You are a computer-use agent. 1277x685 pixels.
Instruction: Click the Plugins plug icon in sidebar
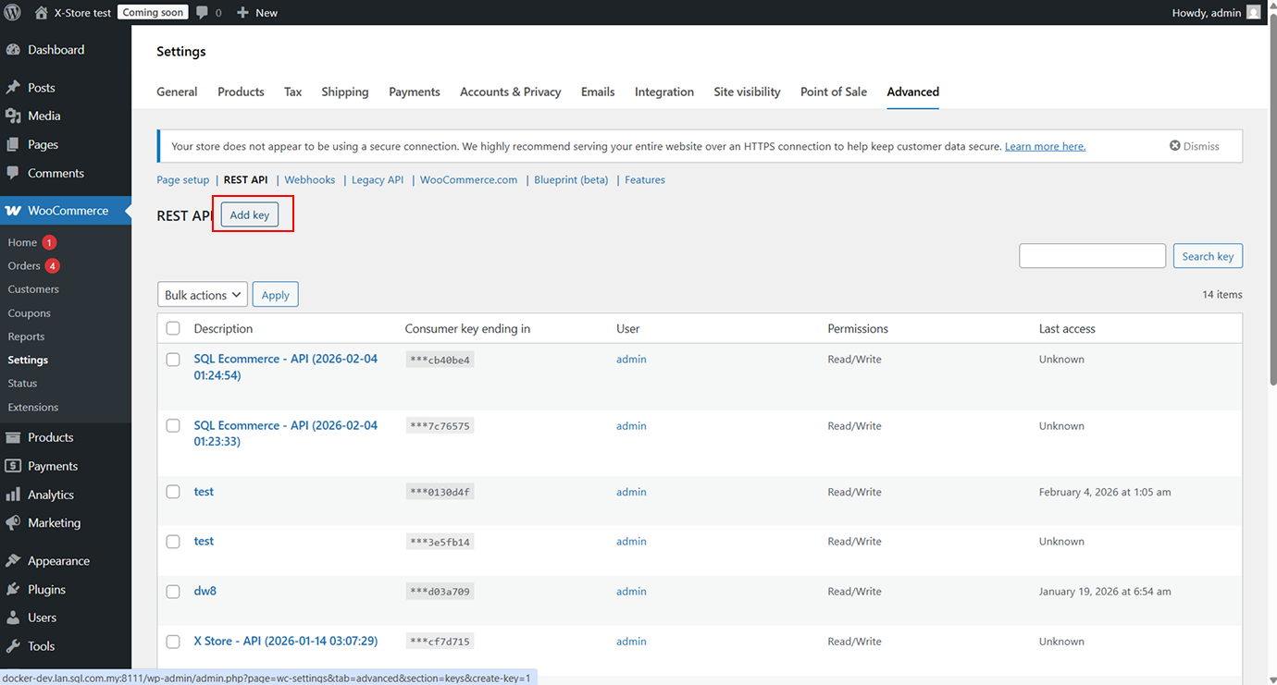coord(13,589)
